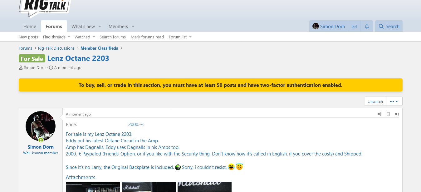Open the alerts bell icon
The width and height of the screenshot is (421, 192).
click(x=367, y=27)
